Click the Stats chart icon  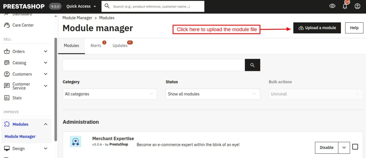coord(7,98)
